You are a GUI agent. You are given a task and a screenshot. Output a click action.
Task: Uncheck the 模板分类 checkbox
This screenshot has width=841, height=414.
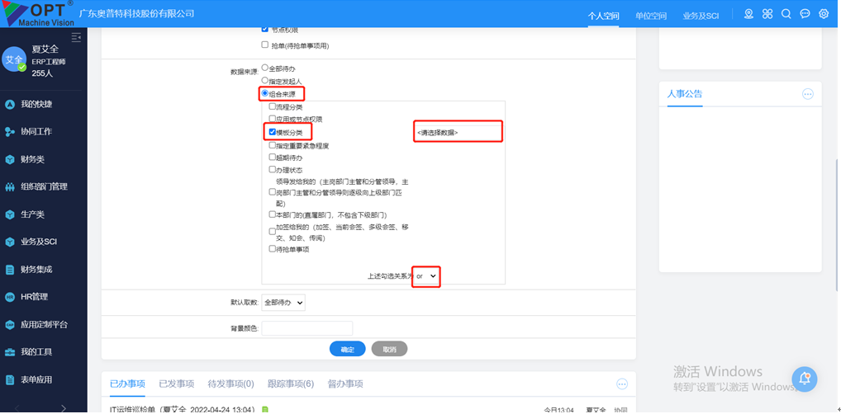[273, 132]
